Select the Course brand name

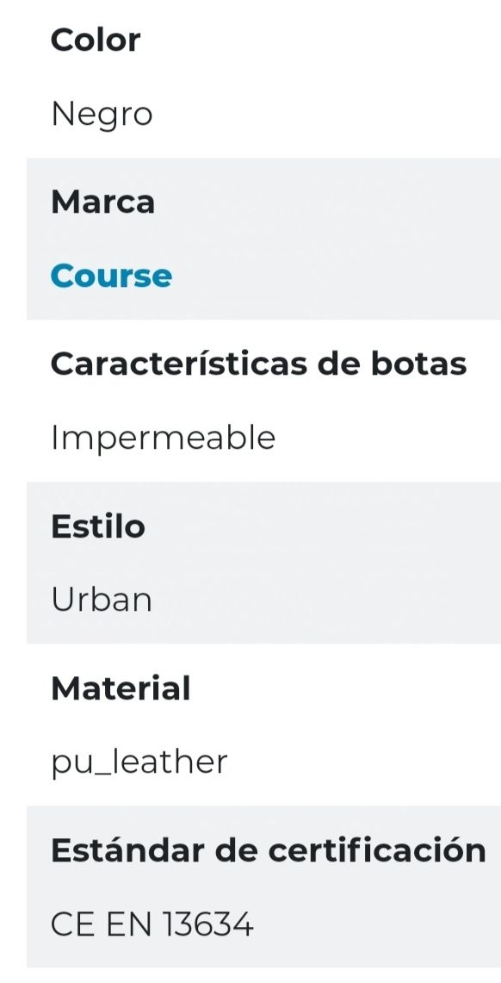tap(111, 276)
